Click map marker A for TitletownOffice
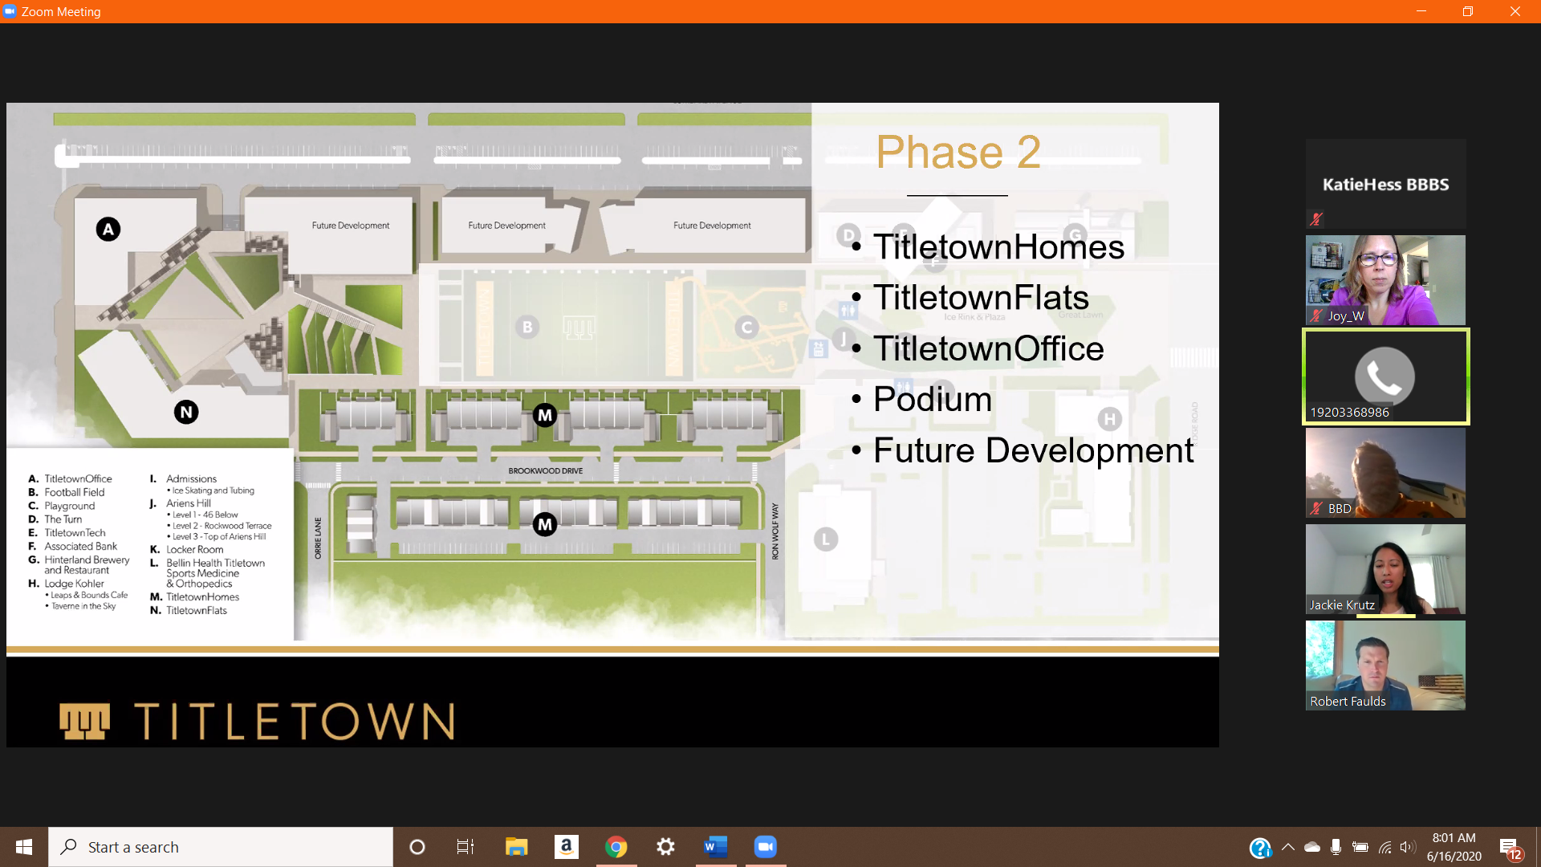 [x=108, y=230]
